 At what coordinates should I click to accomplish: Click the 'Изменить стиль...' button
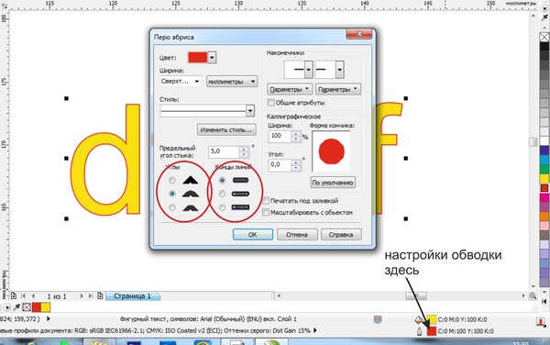tap(226, 130)
